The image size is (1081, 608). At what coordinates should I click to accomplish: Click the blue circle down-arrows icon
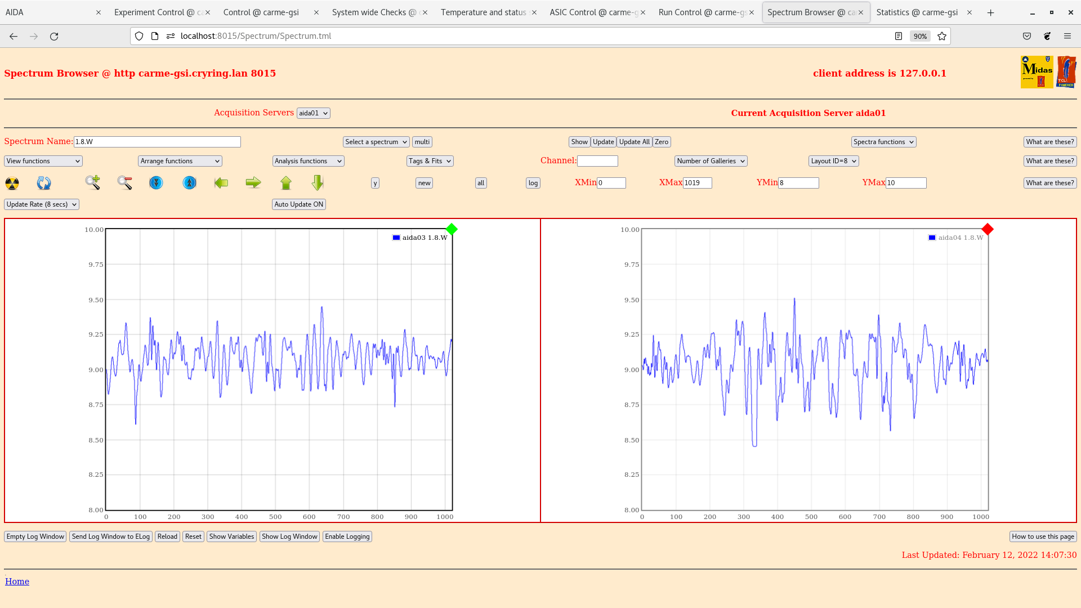pos(156,182)
